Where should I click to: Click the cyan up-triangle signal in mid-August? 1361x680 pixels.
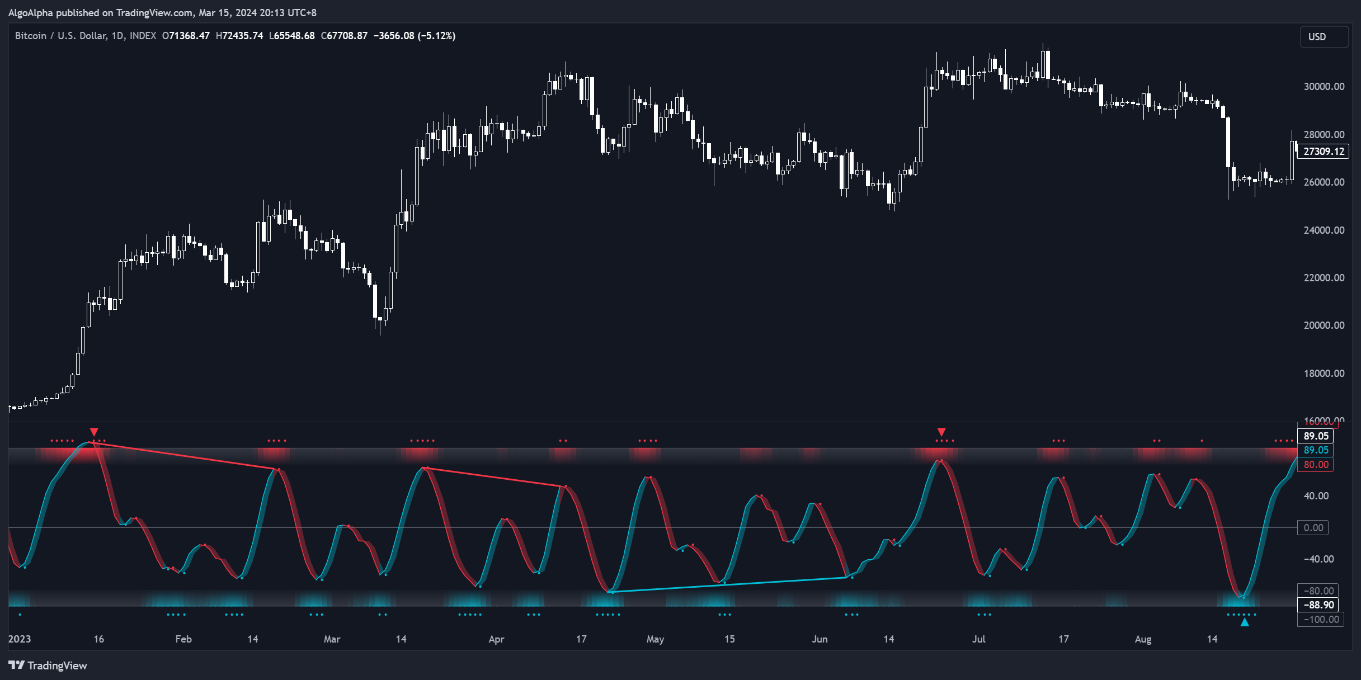pyautogui.click(x=1245, y=622)
